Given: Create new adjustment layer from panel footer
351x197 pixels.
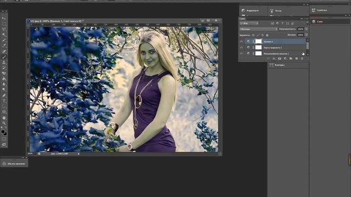Looking at the screenshot, I should [x=285, y=59].
